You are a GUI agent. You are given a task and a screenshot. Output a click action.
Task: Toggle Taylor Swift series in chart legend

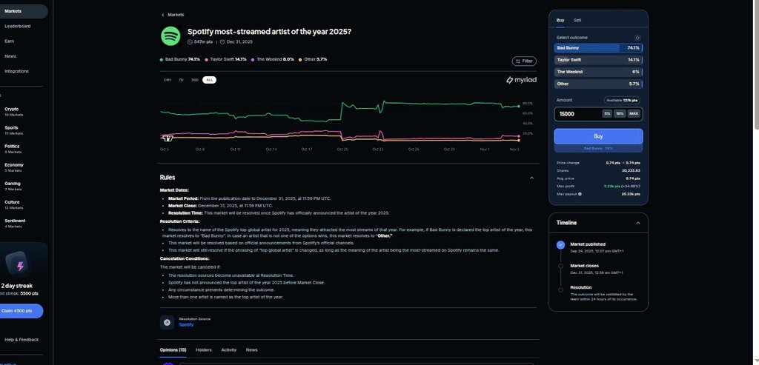tap(226, 59)
